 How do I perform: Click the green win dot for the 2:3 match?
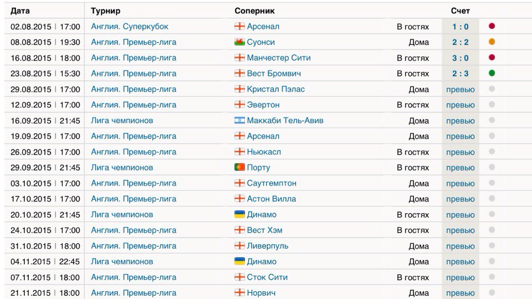(492, 73)
